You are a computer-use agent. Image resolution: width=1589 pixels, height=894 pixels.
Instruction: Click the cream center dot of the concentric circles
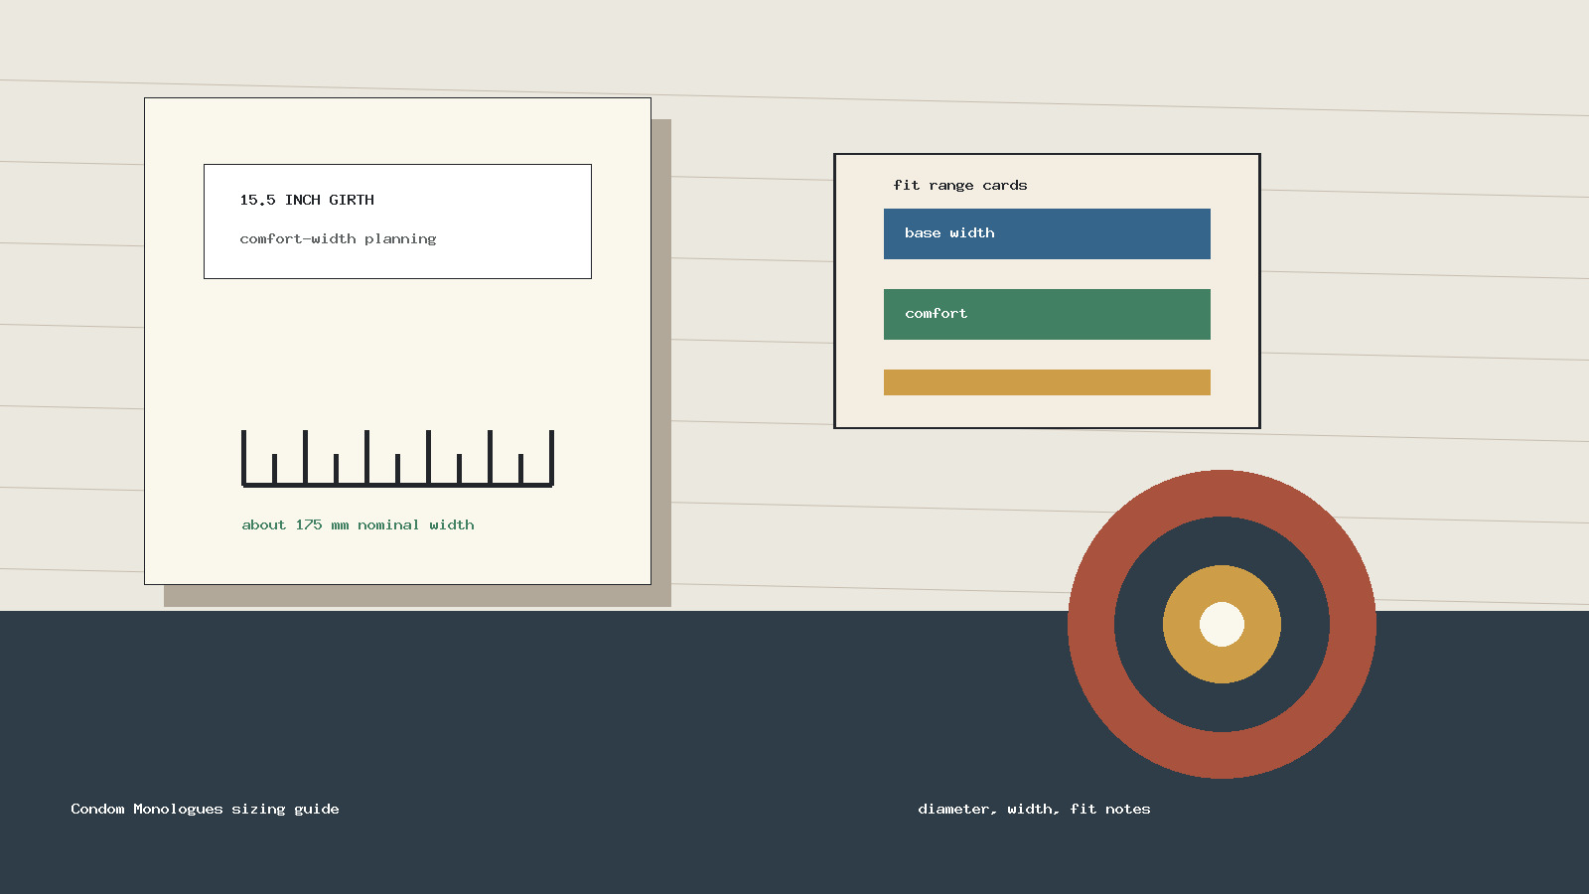(1222, 624)
